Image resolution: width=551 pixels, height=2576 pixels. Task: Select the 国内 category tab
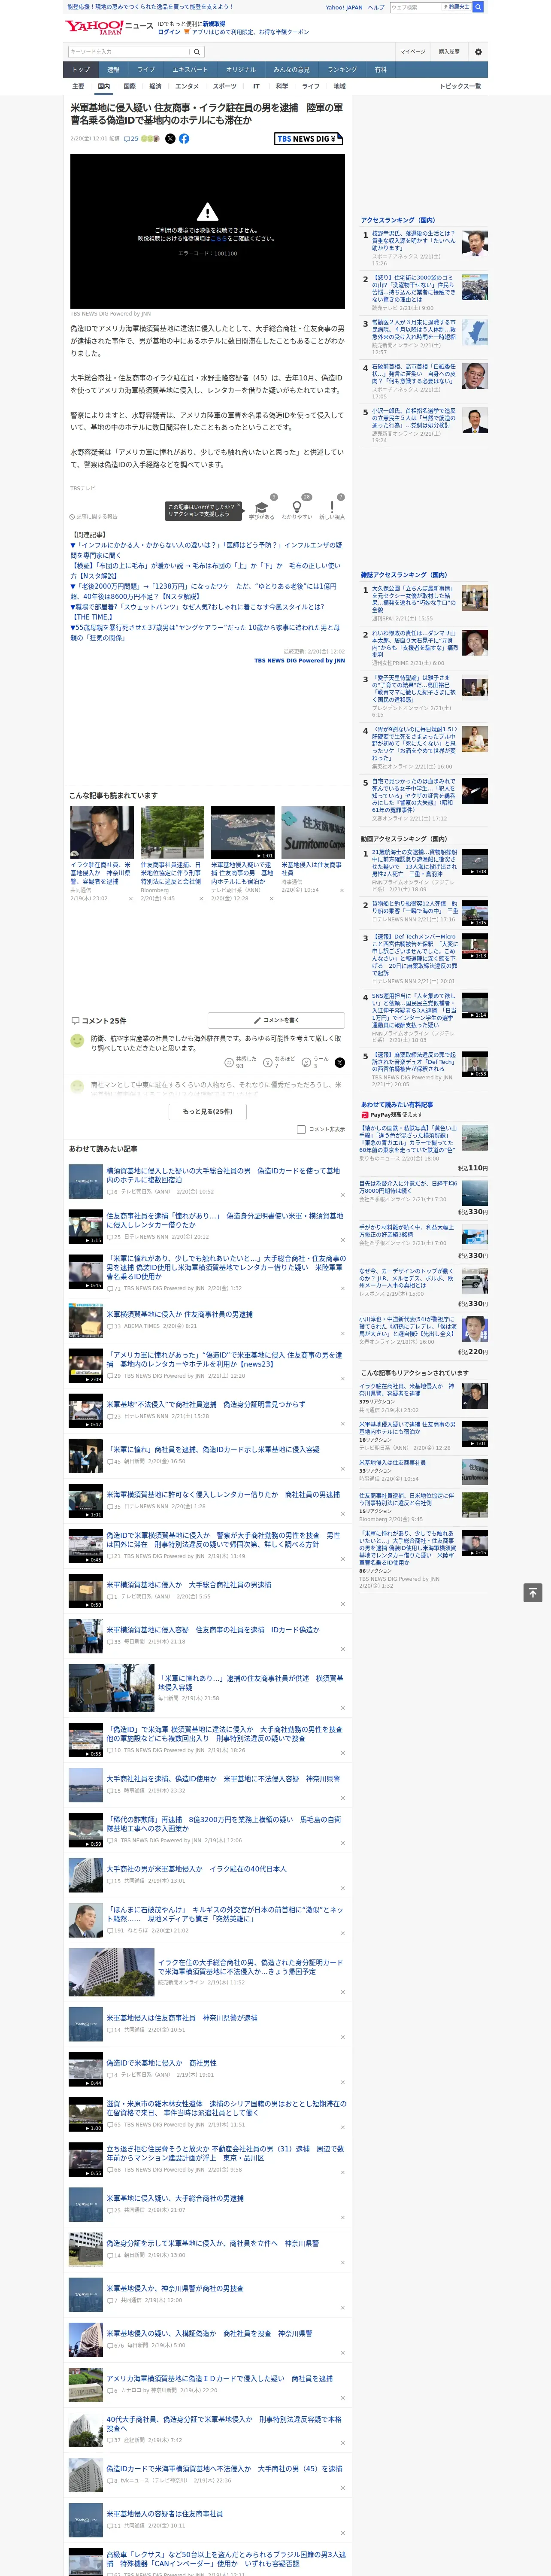(104, 86)
